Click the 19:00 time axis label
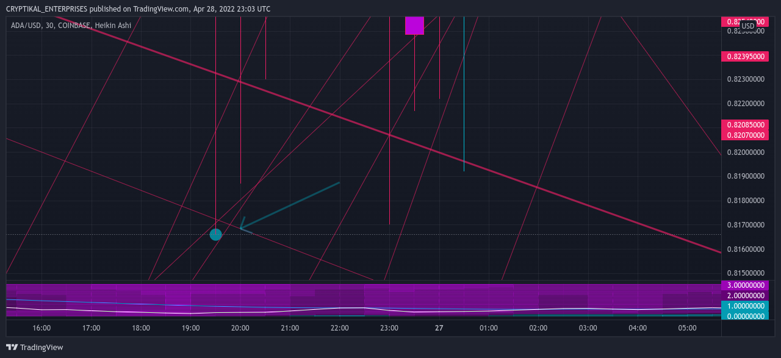This screenshot has height=358, width=781. click(x=190, y=328)
